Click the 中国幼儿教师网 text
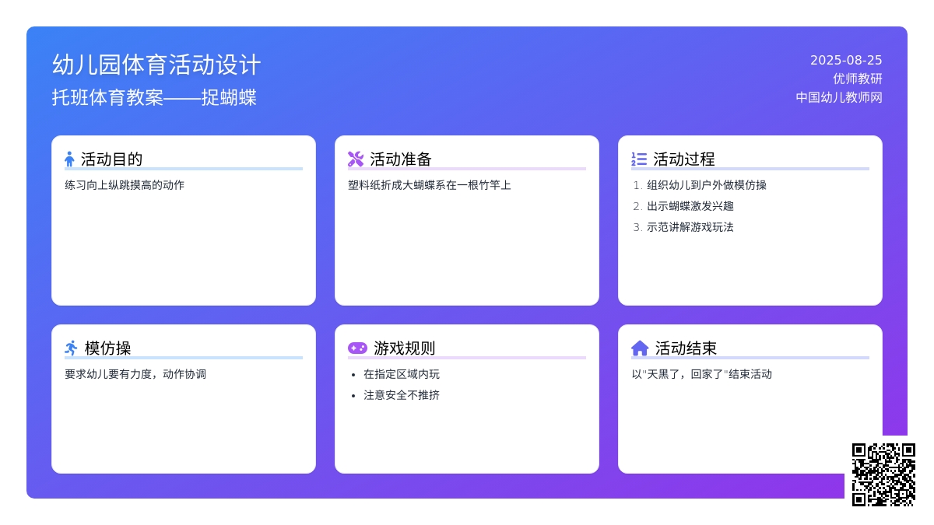This screenshot has height=525, width=934. point(839,97)
